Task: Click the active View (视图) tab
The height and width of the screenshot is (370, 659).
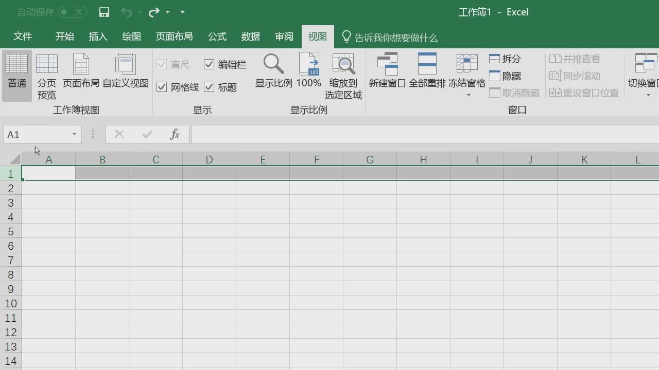Action: click(x=318, y=36)
